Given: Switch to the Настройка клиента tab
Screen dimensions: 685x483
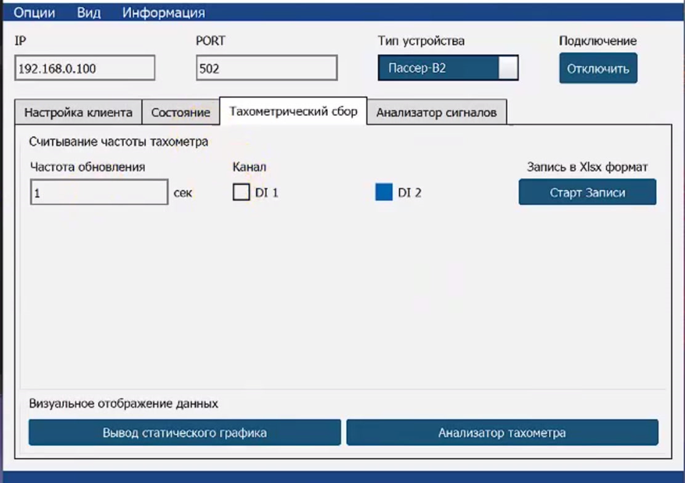Looking at the screenshot, I should [x=78, y=111].
